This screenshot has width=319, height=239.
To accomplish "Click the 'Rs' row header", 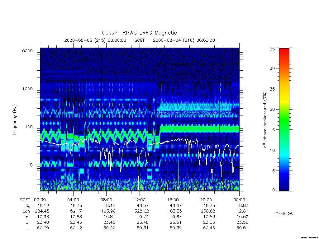I will click(x=28, y=206).
